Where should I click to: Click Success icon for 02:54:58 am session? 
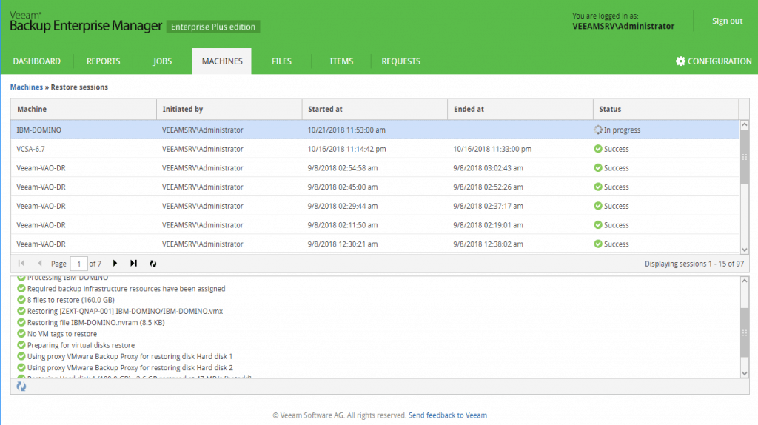click(x=598, y=168)
